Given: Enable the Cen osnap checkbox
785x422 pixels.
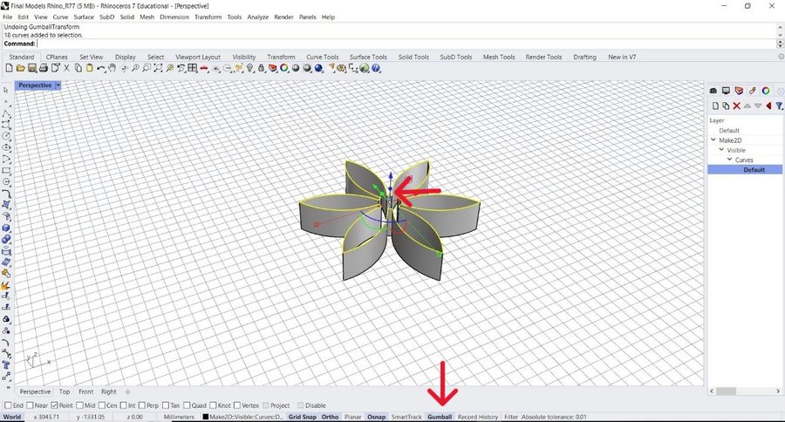Looking at the screenshot, I should point(102,405).
